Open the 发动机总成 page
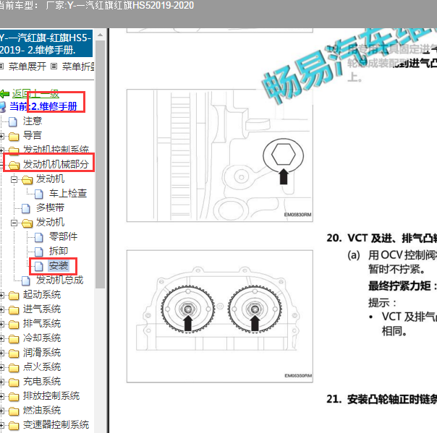This screenshot has height=433, width=437. (59, 280)
